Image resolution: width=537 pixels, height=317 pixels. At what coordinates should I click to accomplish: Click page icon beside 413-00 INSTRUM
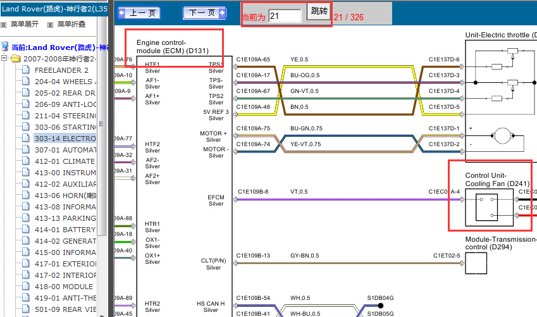[x=26, y=172]
